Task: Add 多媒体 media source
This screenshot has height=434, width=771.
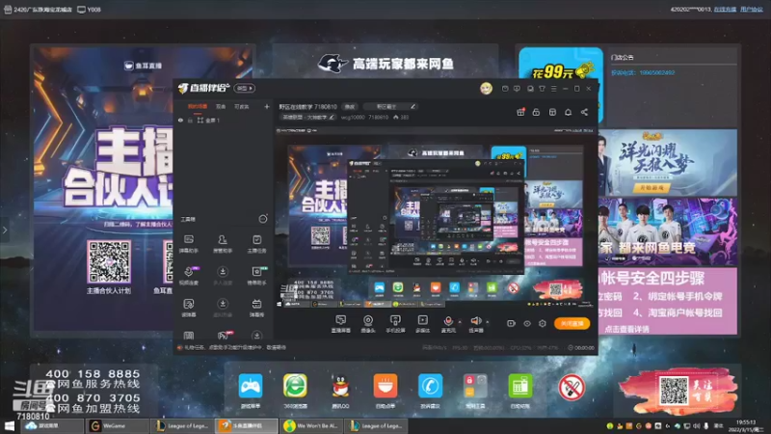Action: point(422,324)
